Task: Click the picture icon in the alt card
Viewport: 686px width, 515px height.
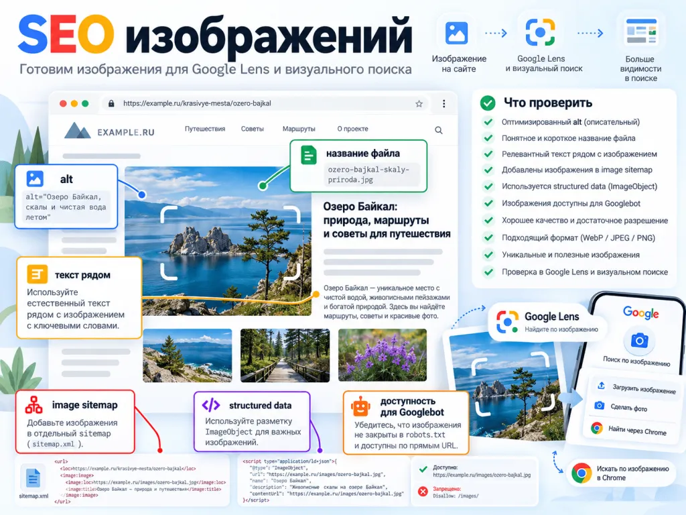Action: point(35,178)
